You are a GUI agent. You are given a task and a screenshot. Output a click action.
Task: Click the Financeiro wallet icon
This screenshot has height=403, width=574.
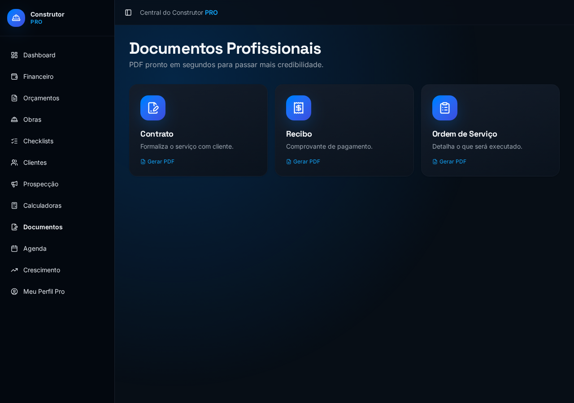(x=14, y=77)
